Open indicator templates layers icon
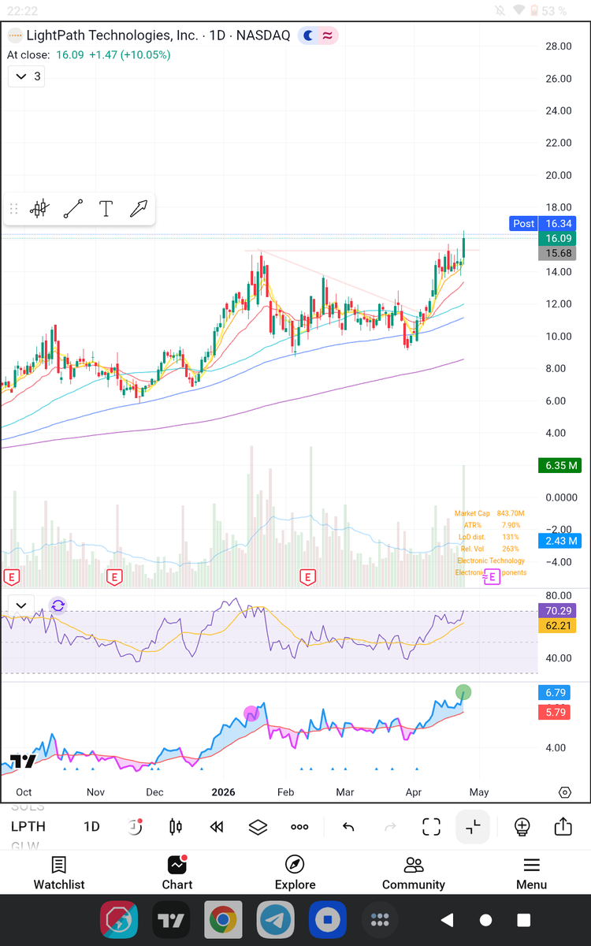Viewport: 591px width, 946px height. 258,826
